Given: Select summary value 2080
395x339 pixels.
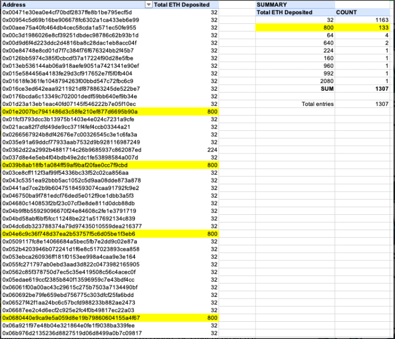Looking at the screenshot, I should pos(295,81).
